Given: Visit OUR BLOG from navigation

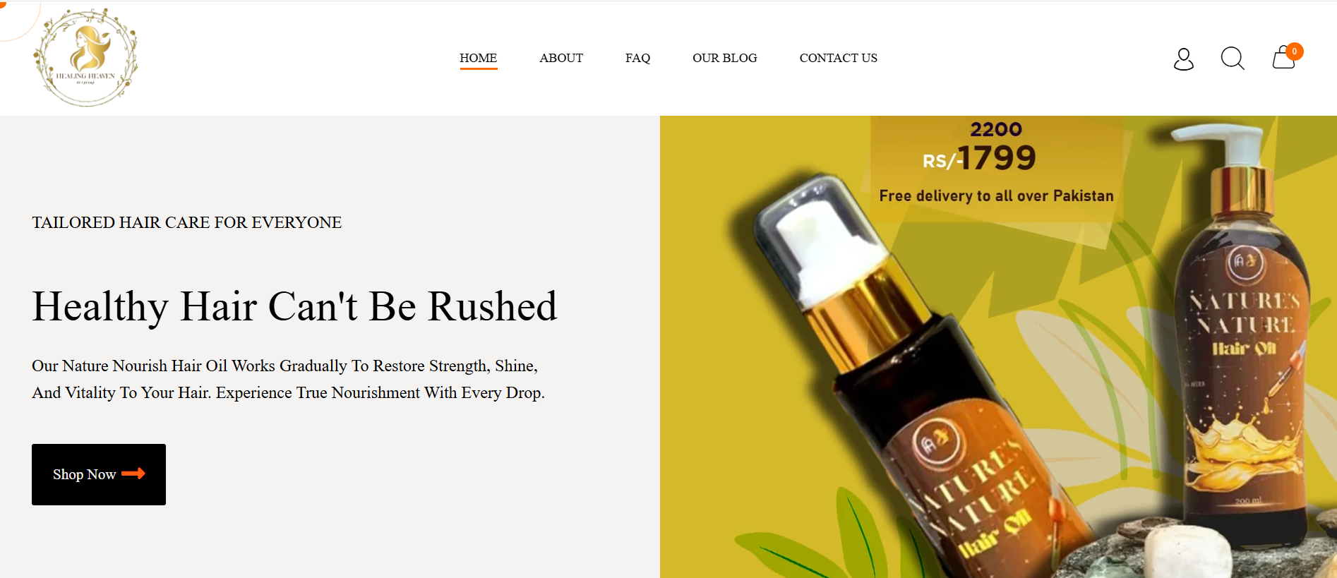Looking at the screenshot, I should (x=724, y=58).
